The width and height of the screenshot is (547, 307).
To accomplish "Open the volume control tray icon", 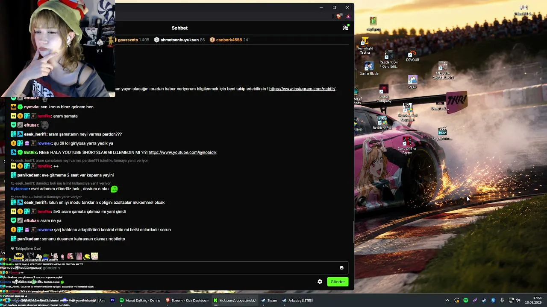I will coord(518,300).
